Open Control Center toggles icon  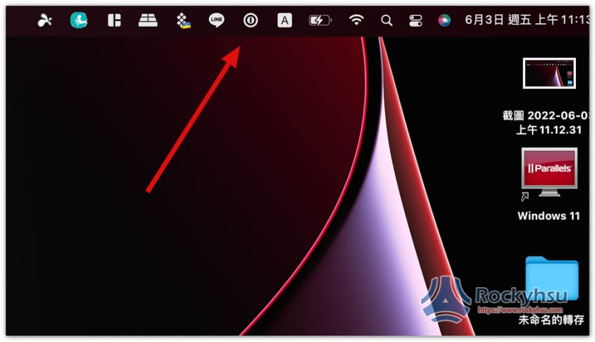(416, 21)
